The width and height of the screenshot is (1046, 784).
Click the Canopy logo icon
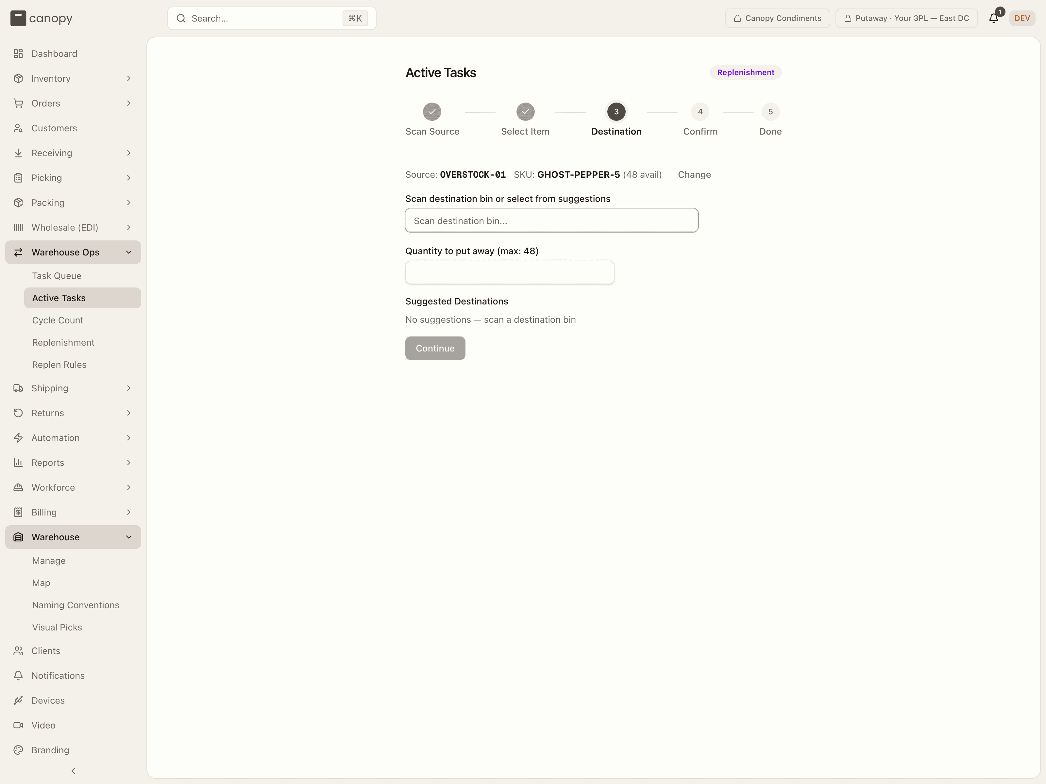[x=18, y=18]
